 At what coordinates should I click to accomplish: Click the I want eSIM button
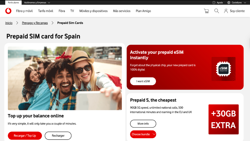(x=143, y=81)
